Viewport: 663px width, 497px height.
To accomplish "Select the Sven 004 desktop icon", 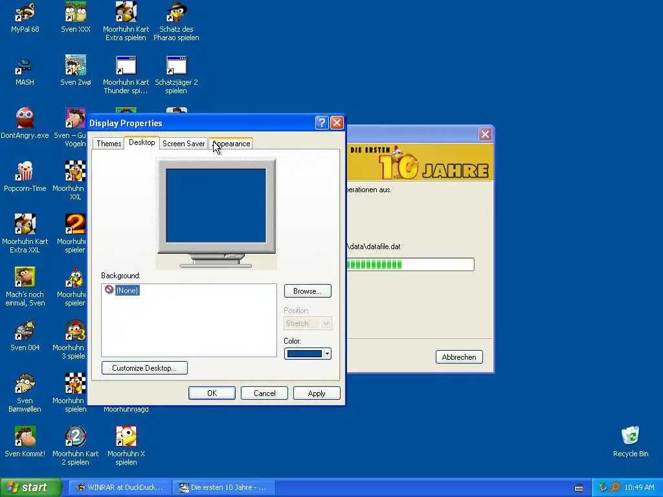I will pos(25,336).
